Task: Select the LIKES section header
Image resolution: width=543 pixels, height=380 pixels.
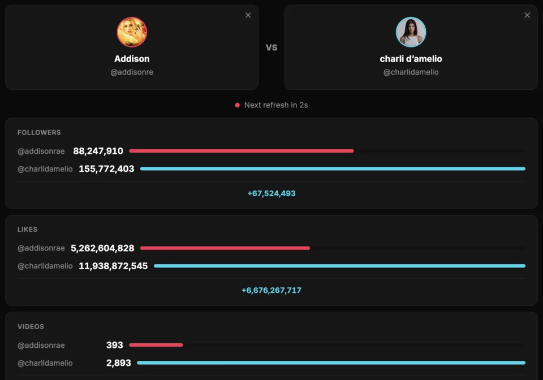Action: point(29,230)
